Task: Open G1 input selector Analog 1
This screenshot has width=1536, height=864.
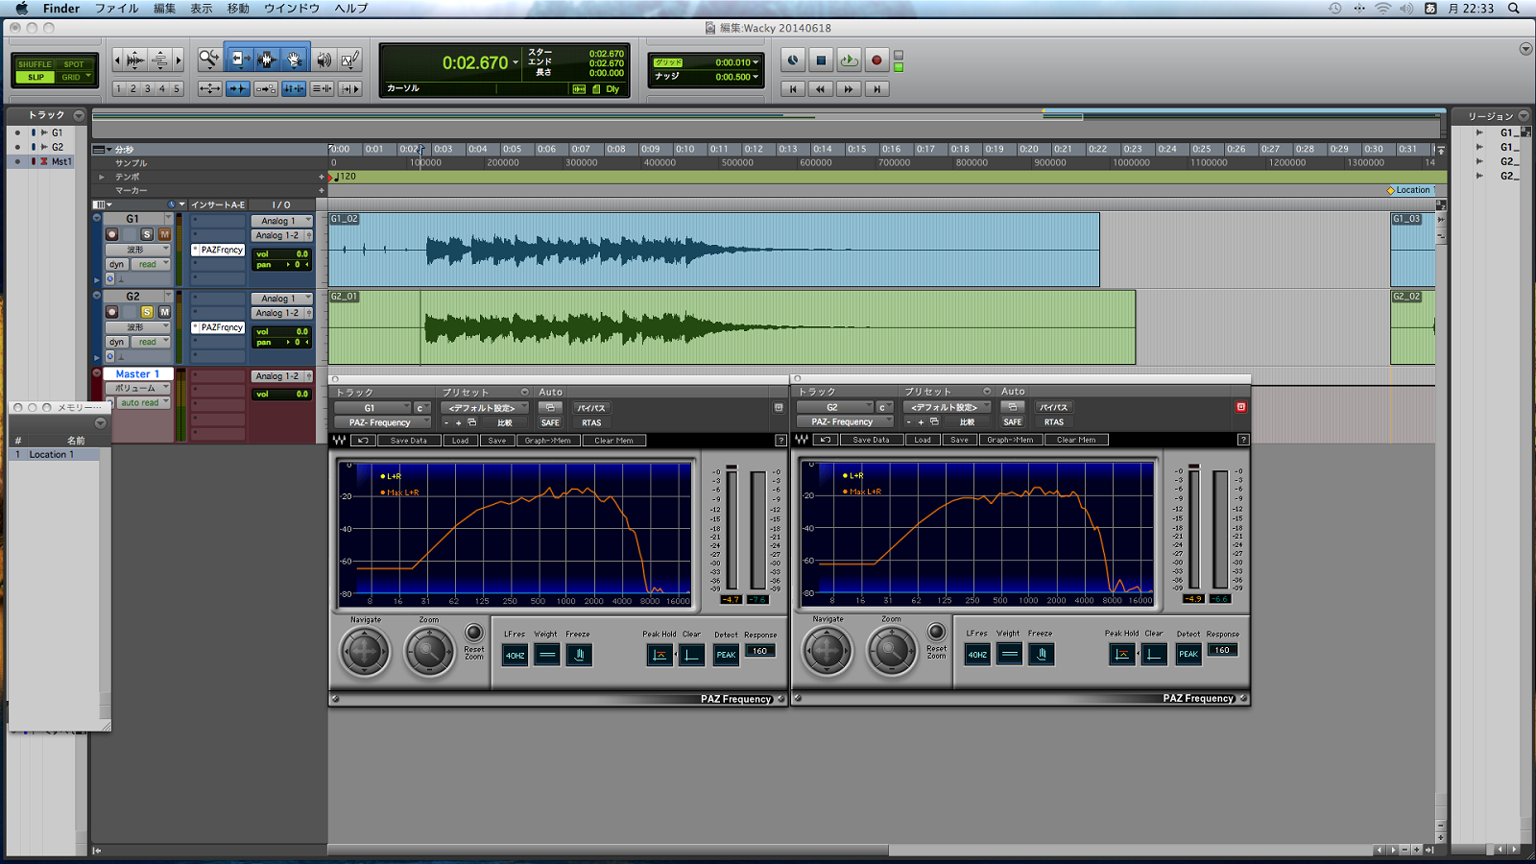Action: 281,221
